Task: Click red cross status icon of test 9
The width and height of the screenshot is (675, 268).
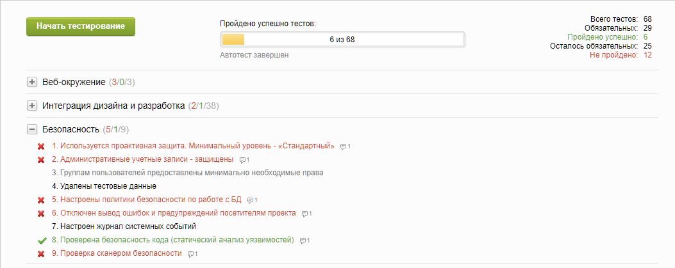Action: [x=41, y=254]
